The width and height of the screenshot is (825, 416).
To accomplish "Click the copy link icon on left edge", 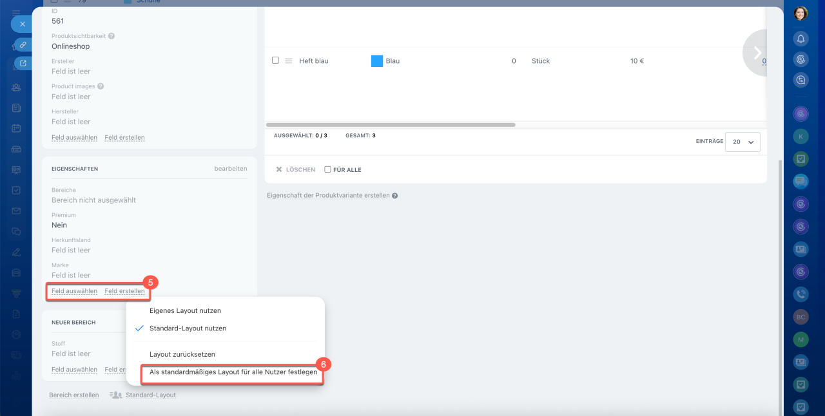I will point(23,44).
